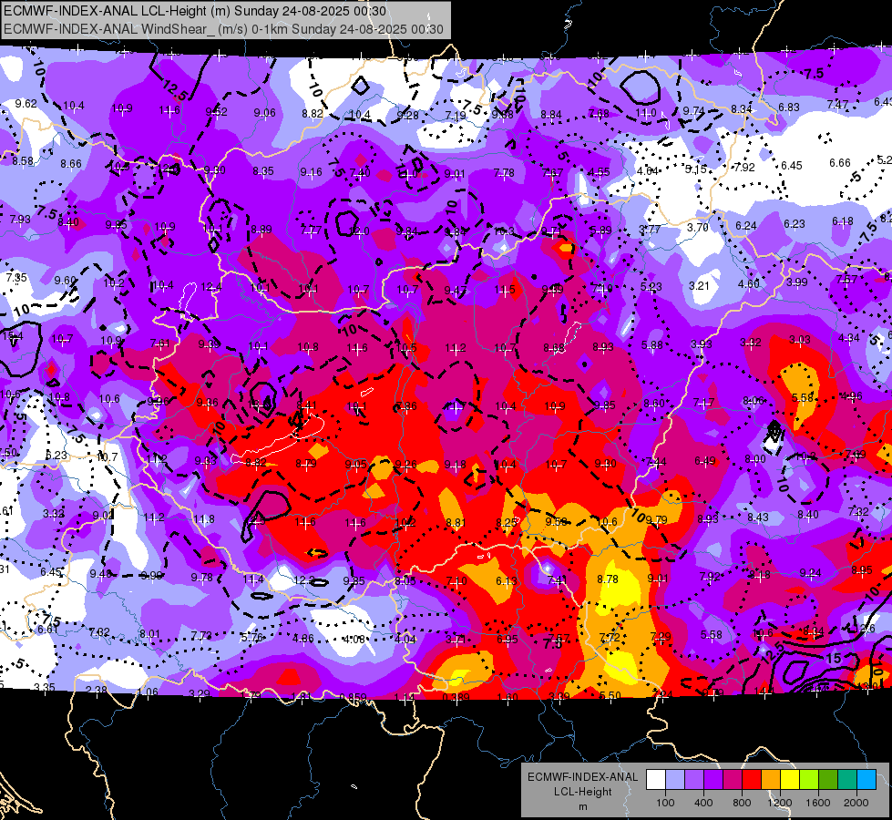This screenshot has width=892, height=820.
Task: Click the '800' legend tick label
Action: click(x=742, y=803)
